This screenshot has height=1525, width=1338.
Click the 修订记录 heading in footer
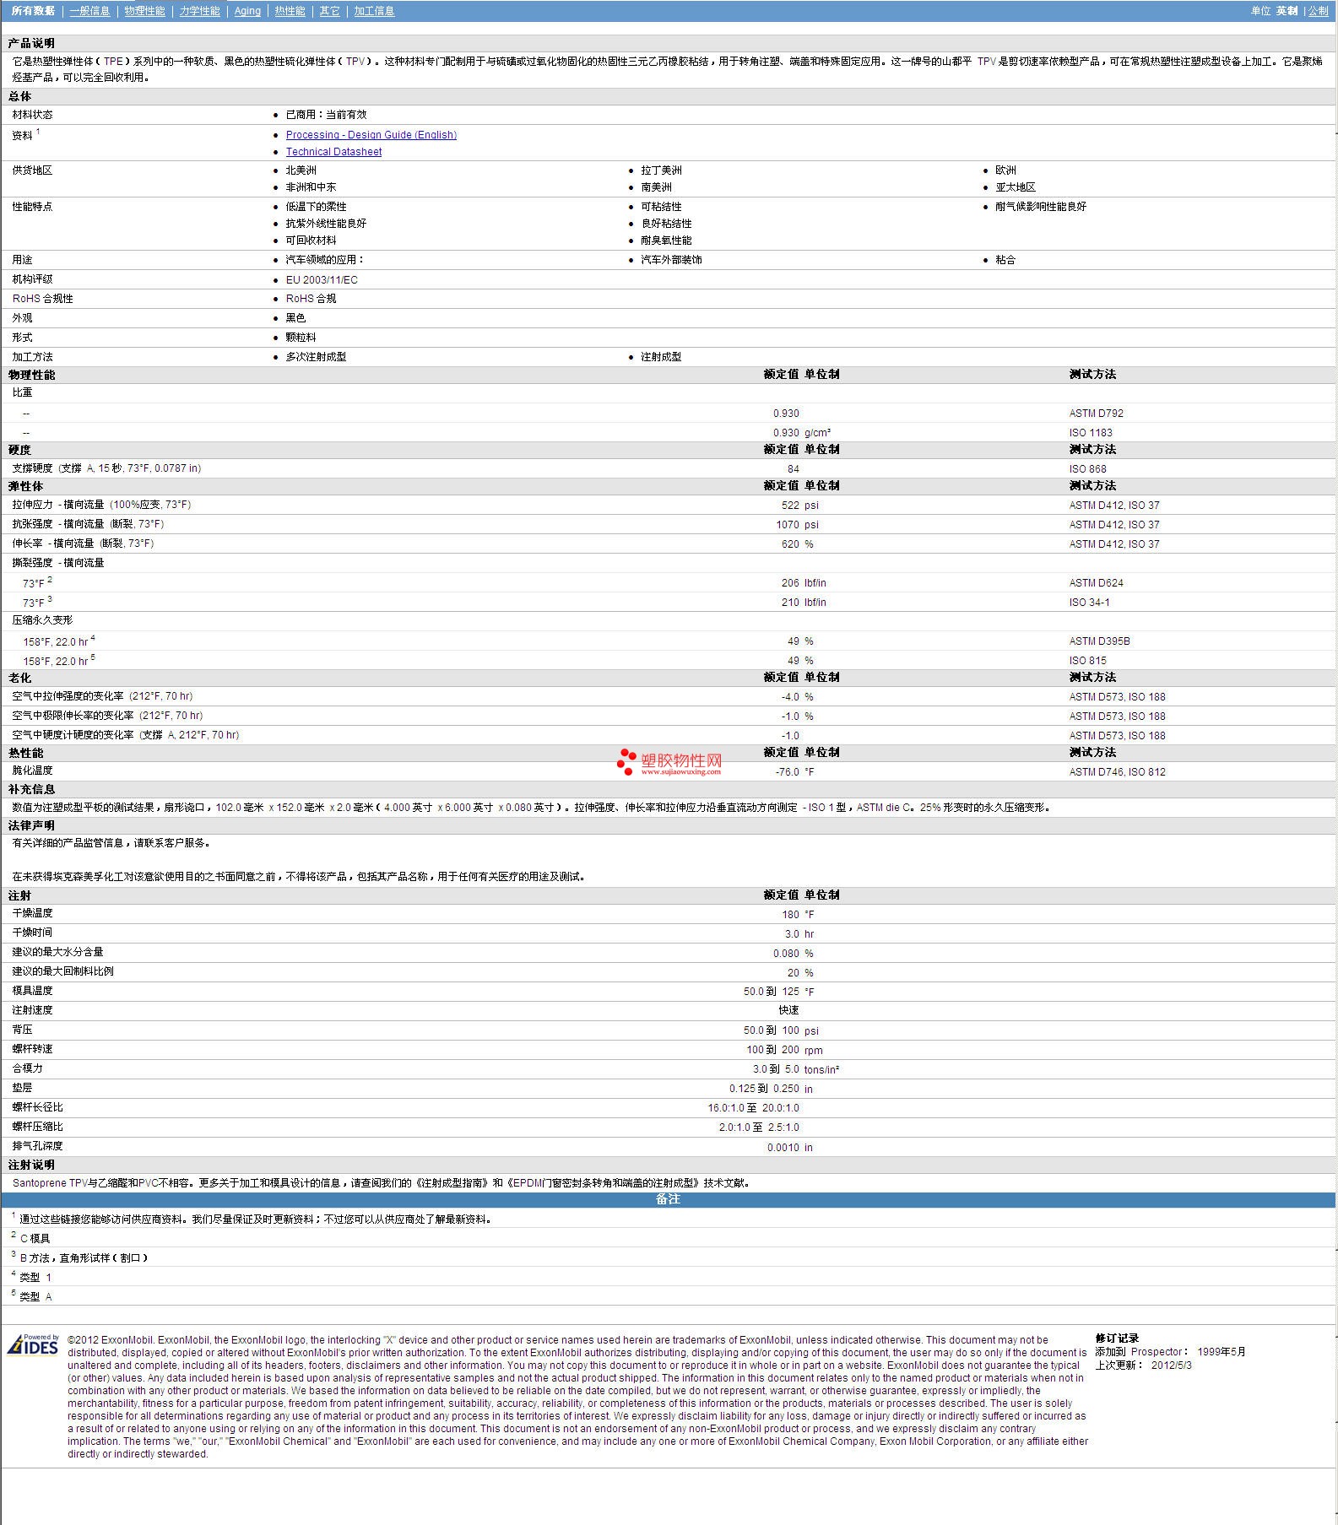point(1117,1338)
